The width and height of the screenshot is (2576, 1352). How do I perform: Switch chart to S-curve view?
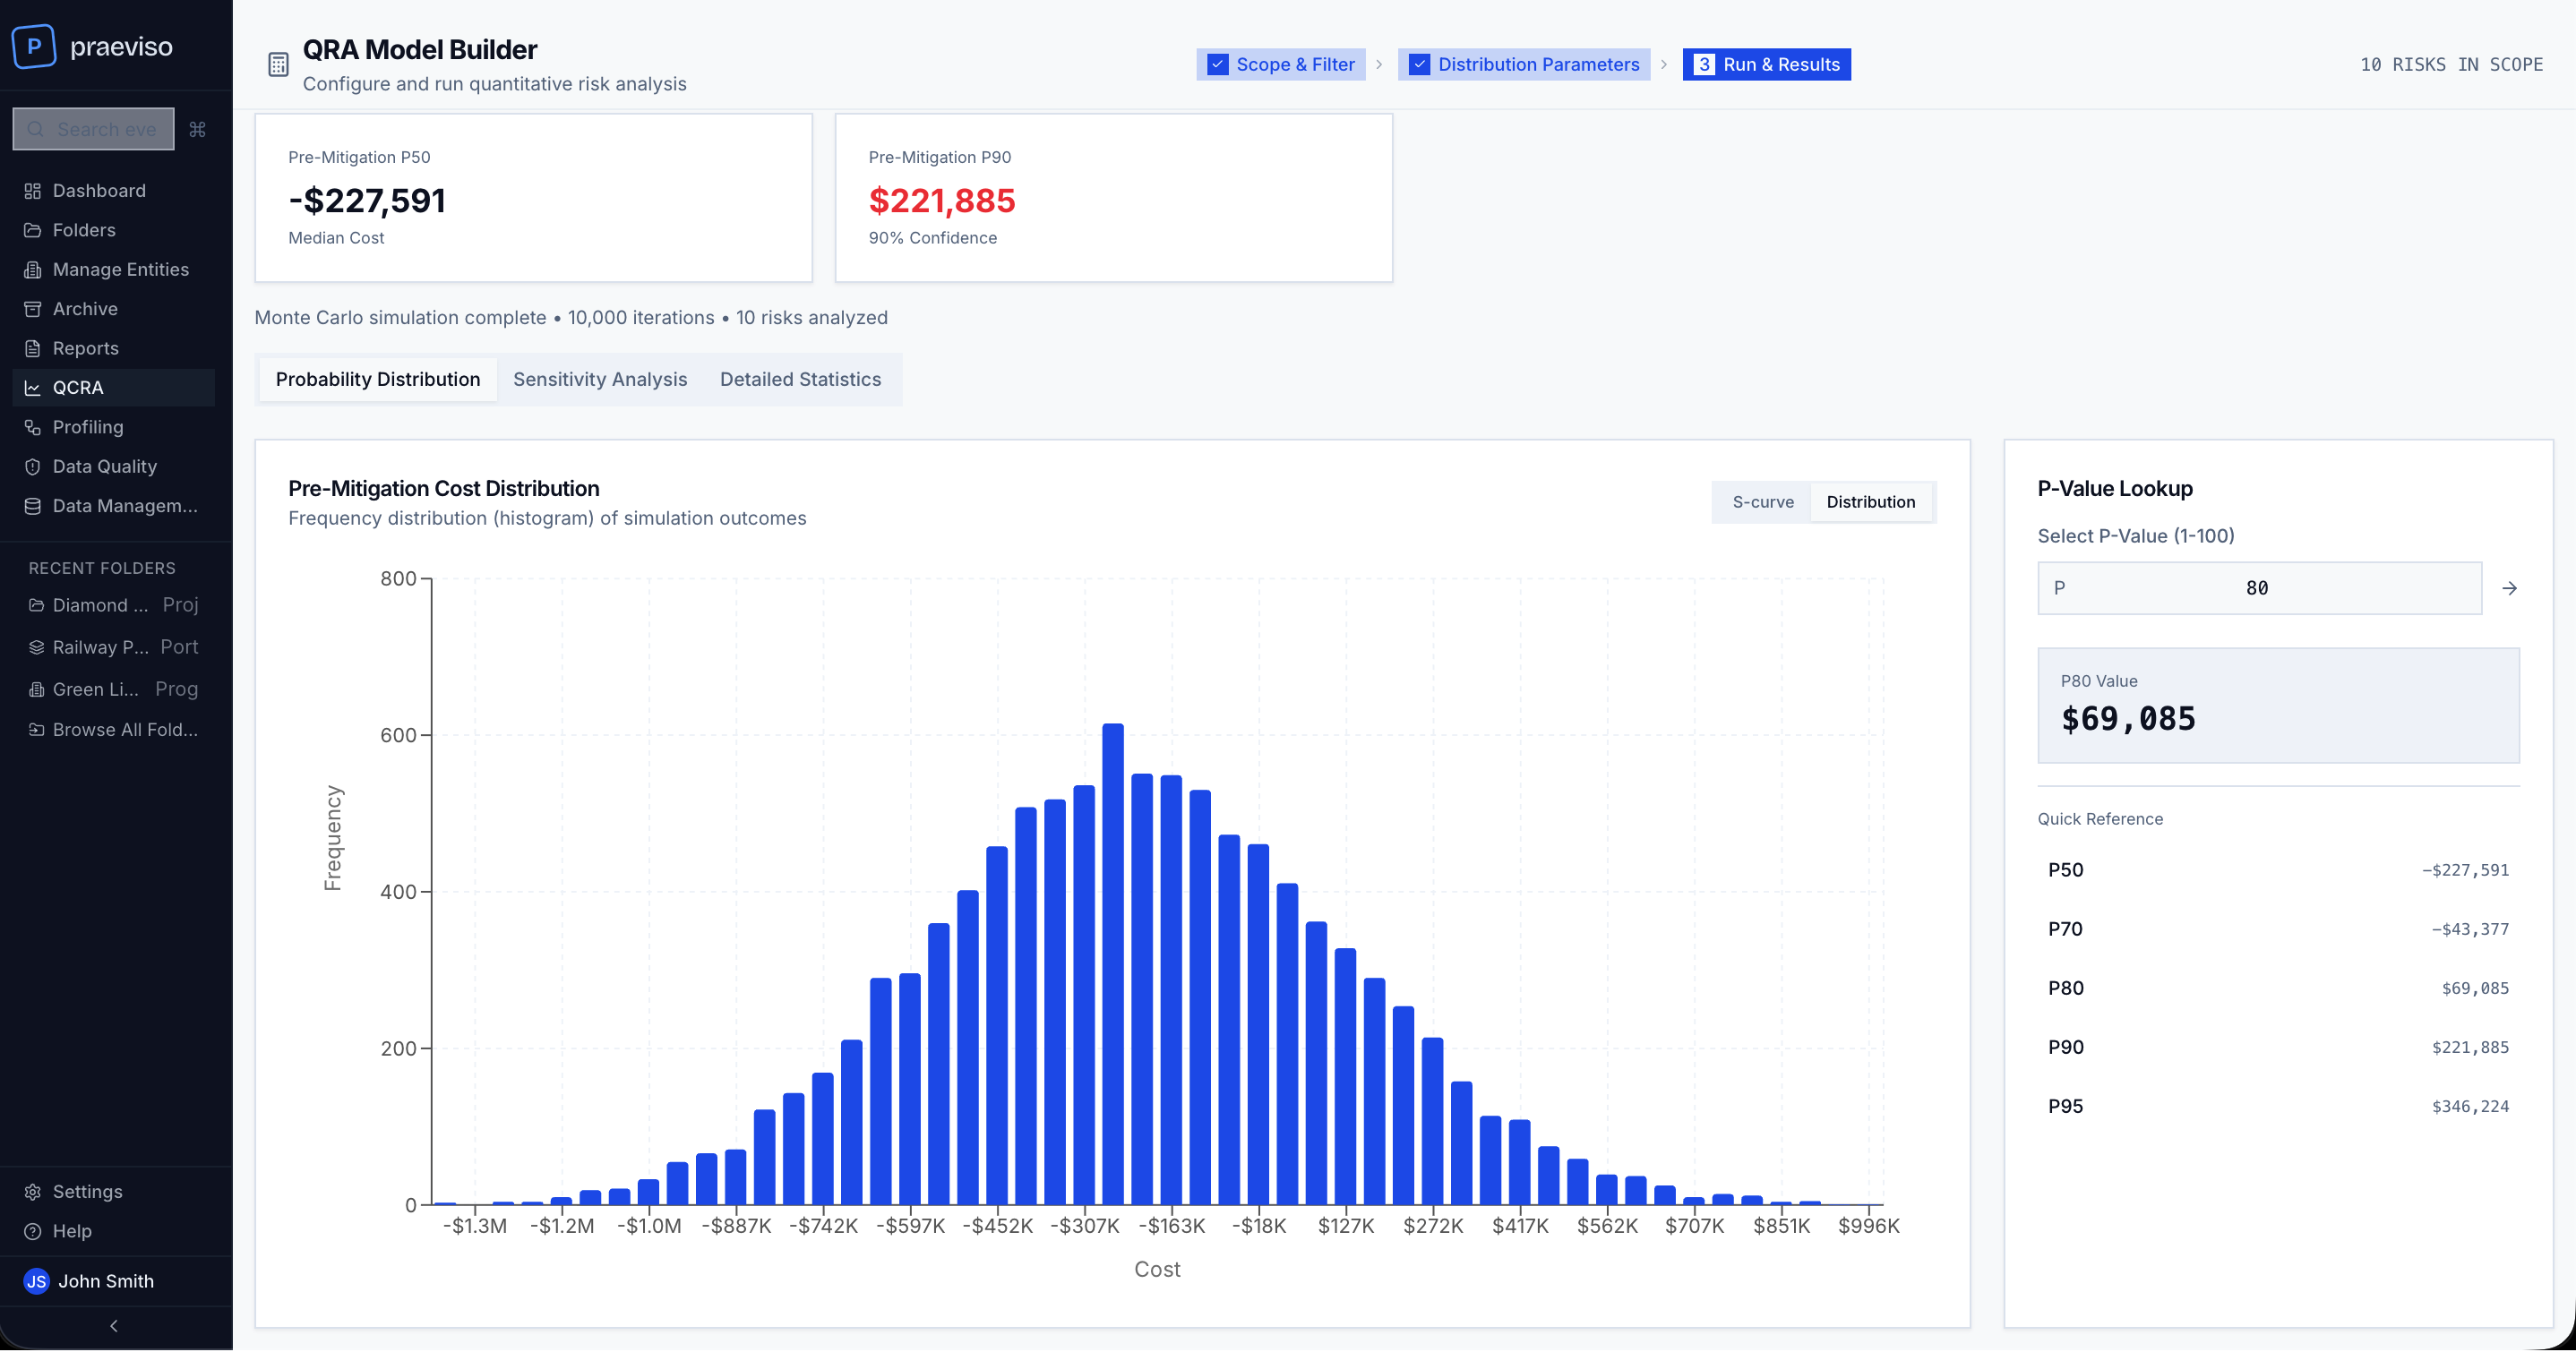1762,502
